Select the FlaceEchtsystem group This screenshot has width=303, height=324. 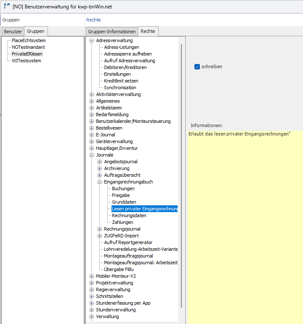click(x=29, y=40)
